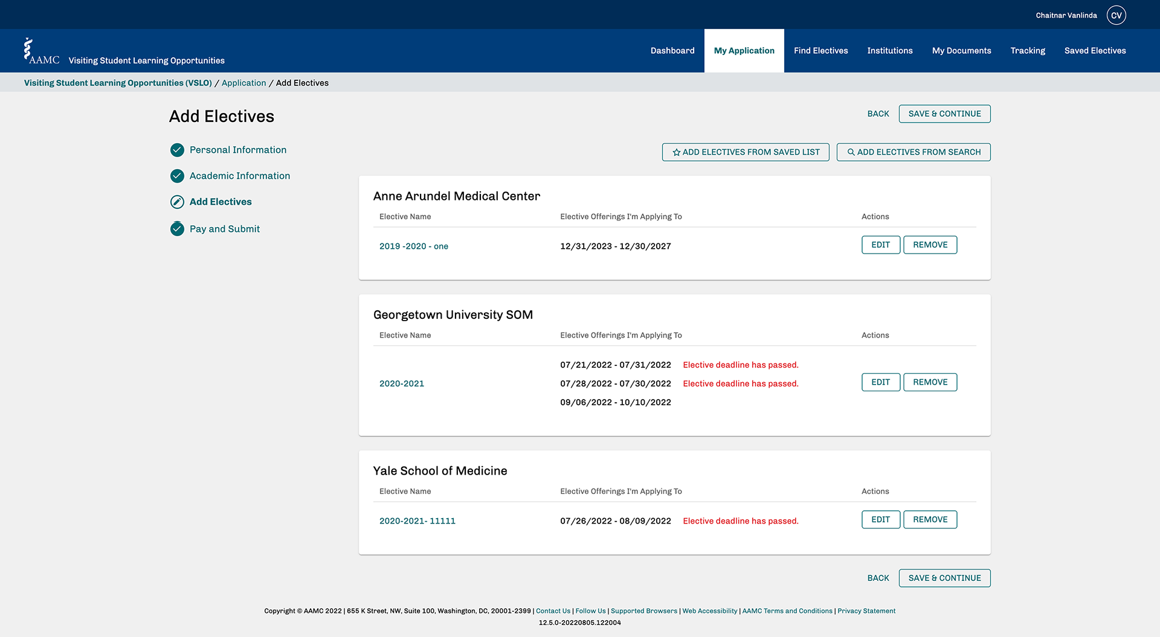Open the Follow Us footer link
This screenshot has width=1160, height=637.
click(x=590, y=611)
